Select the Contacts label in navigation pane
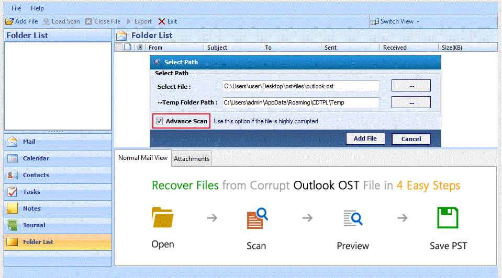 coord(36,175)
